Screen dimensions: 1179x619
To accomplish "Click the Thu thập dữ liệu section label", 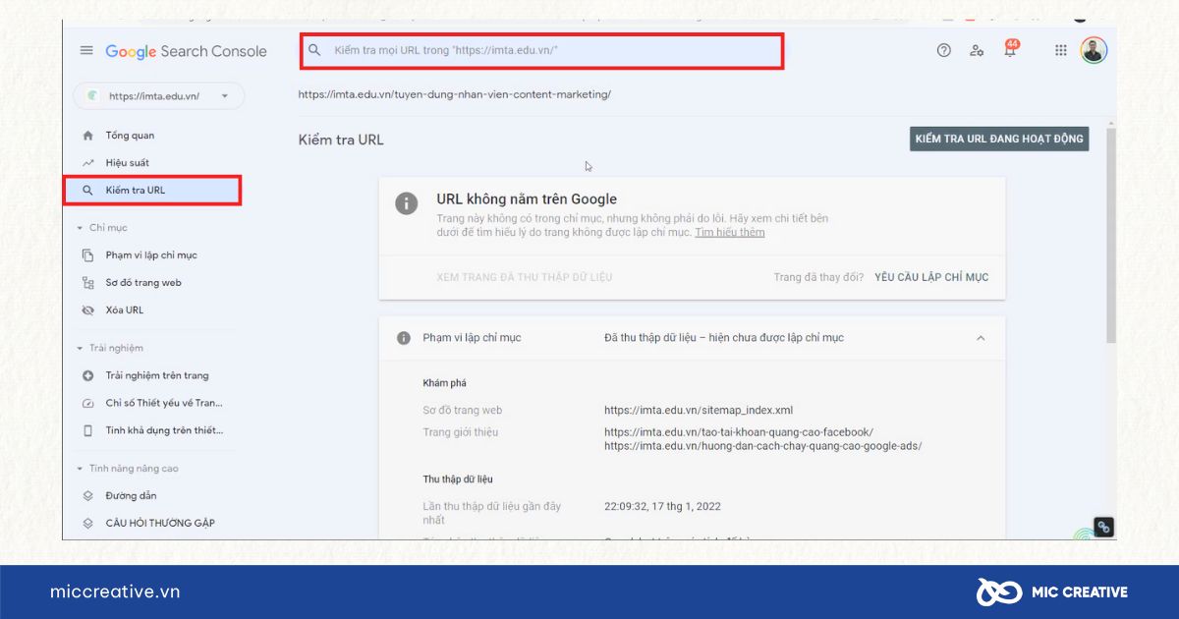I will pyautogui.click(x=458, y=479).
